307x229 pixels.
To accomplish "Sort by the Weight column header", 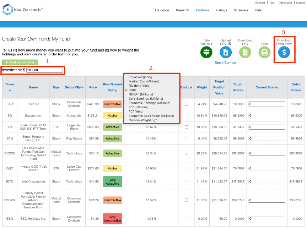I will click(x=202, y=87).
